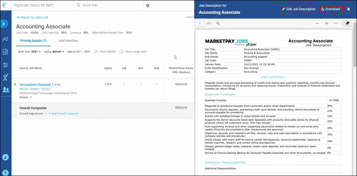Viewport: 357px width, 176px height.
Task: Open the Bmk Year 2021 dropdown
Action: (x=30, y=52)
